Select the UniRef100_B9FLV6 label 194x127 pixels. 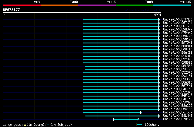178,69
